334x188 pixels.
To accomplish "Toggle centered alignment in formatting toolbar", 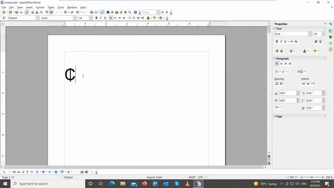I will (x=115, y=18).
